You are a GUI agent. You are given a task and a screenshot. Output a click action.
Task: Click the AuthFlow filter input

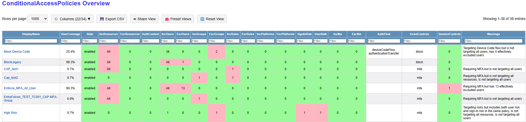coord(384,41)
